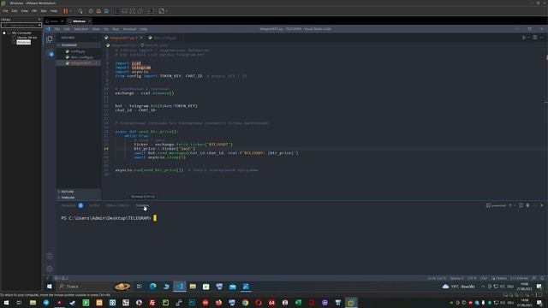Click VMware send Ctrl+Alt+Del icon
The image size is (548, 308).
80,11
